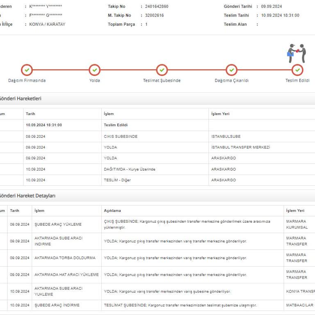The height and width of the screenshot is (315, 315).
Task: Click the package handover illustration
Action: click(297, 53)
